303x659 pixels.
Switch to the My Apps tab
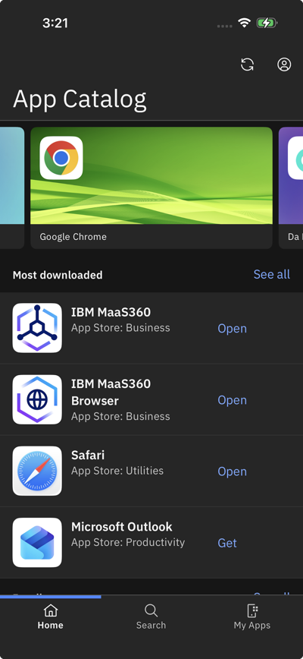click(252, 617)
